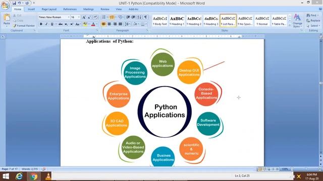This screenshot has width=323, height=181.
Task: Toggle Superscript formatting
Action: pos(72,24)
